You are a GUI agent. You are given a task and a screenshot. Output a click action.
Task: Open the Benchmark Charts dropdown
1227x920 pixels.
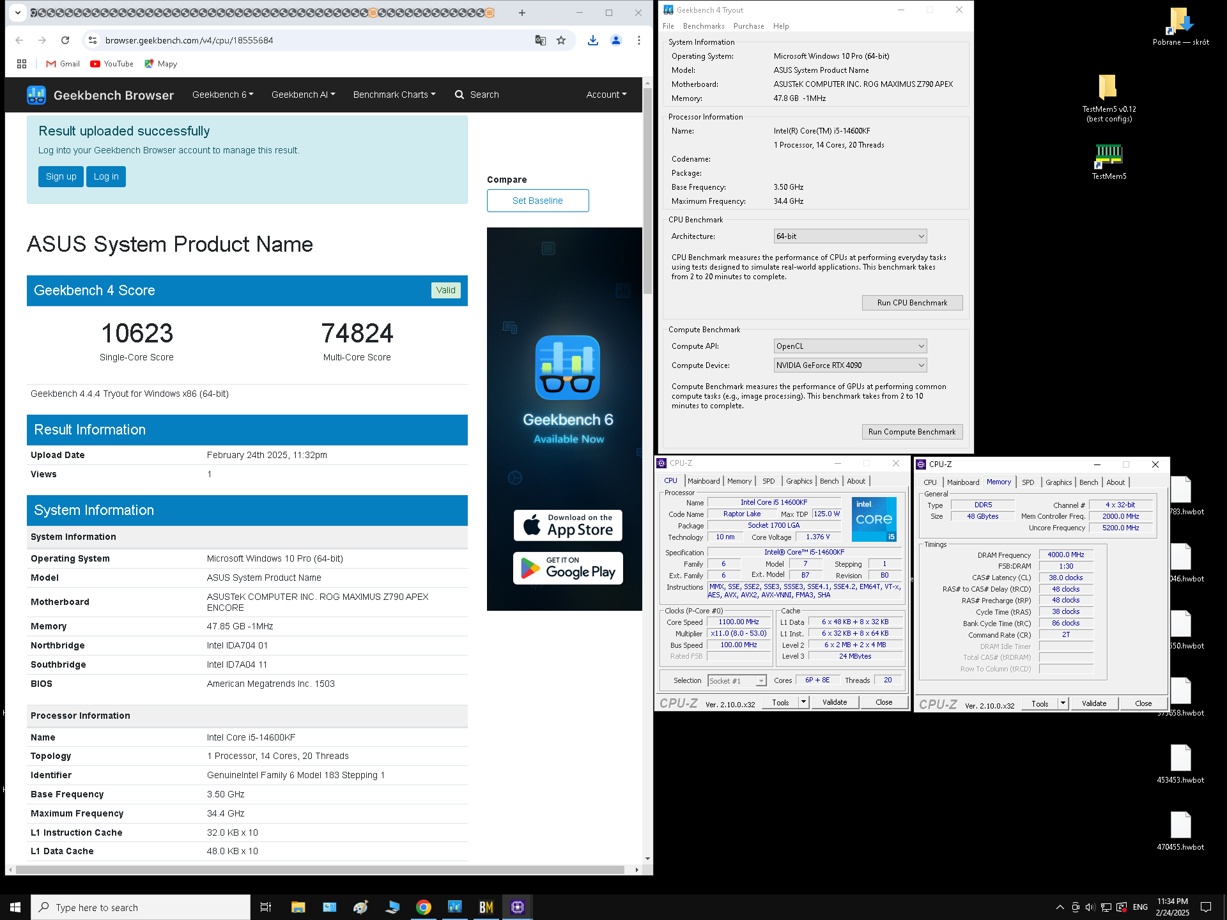pyautogui.click(x=394, y=95)
